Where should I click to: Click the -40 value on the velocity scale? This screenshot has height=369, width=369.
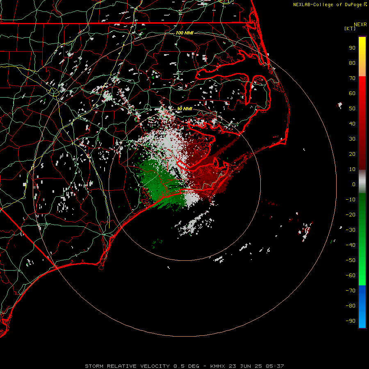351,245
